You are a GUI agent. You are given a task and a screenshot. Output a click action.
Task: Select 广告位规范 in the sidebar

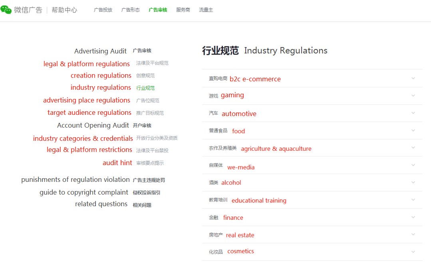(148, 101)
